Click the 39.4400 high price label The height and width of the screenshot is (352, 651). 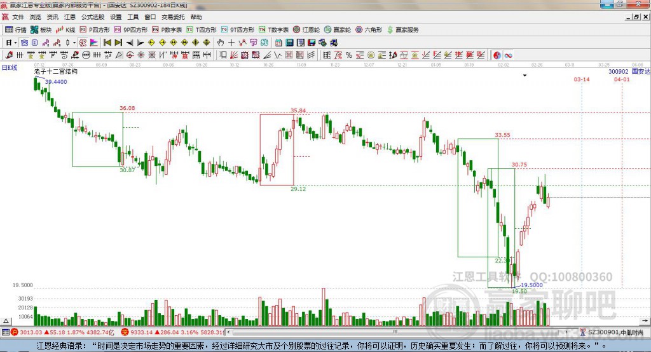click(56, 82)
